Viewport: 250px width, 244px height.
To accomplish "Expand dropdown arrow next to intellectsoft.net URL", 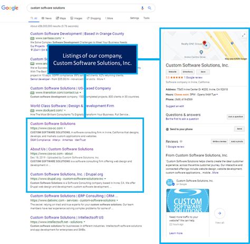I will pos(84,222).
